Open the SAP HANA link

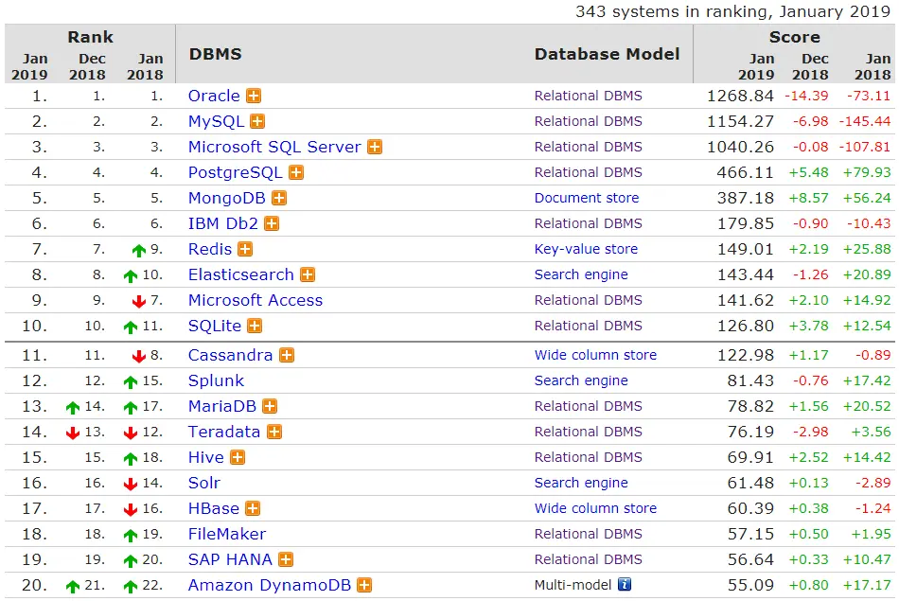click(230, 559)
